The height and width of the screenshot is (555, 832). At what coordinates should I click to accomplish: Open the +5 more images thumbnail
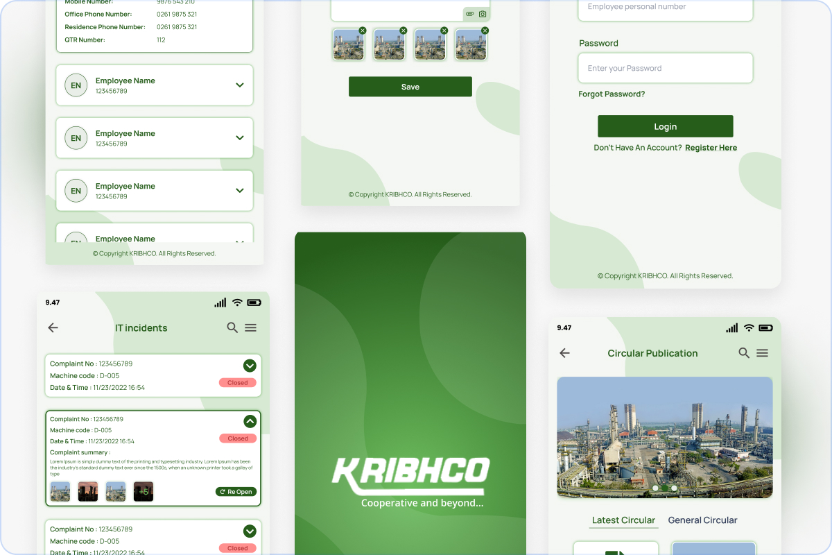[x=144, y=492]
